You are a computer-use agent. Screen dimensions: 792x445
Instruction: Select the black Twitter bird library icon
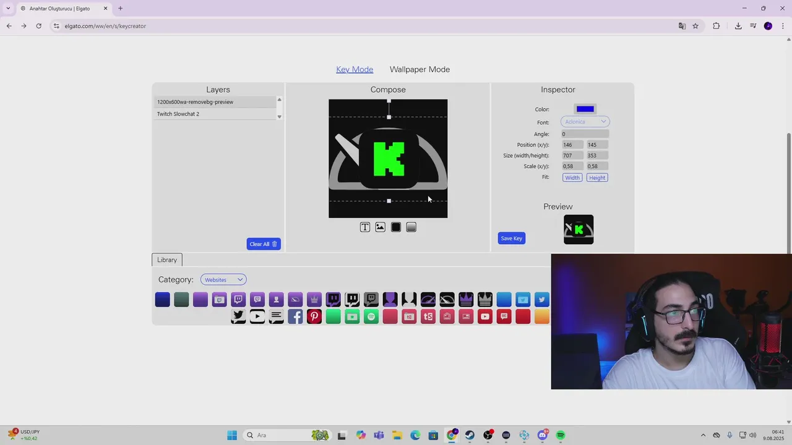click(x=238, y=317)
